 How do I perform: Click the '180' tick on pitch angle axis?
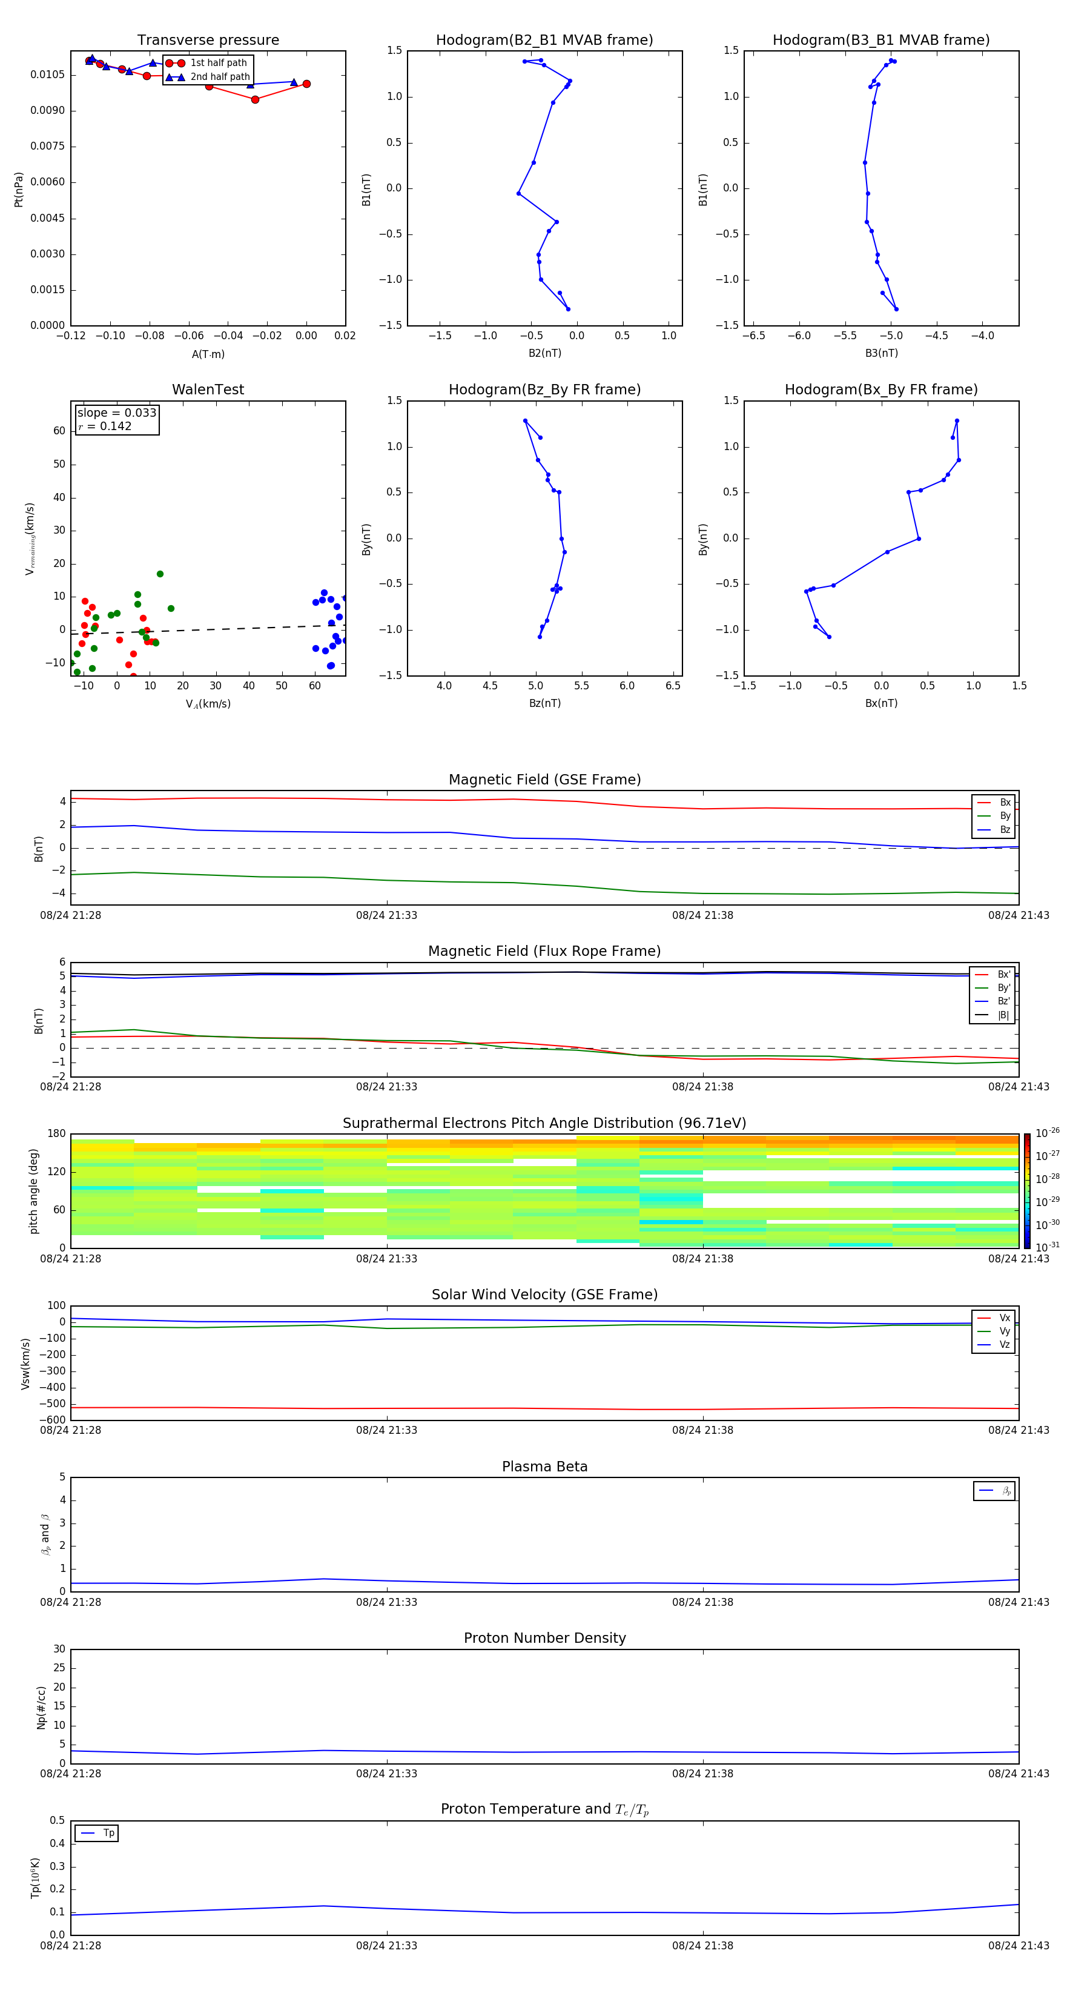57,1134
